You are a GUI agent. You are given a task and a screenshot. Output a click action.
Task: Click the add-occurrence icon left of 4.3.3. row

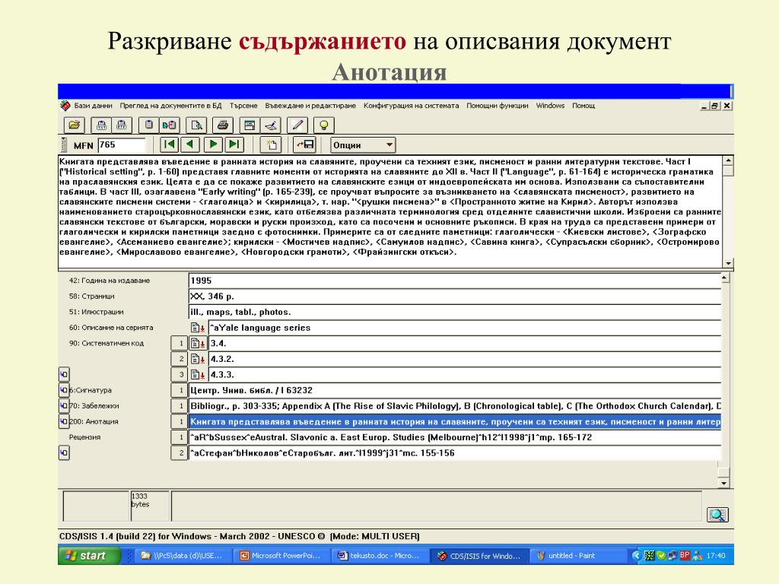point(64,374)
